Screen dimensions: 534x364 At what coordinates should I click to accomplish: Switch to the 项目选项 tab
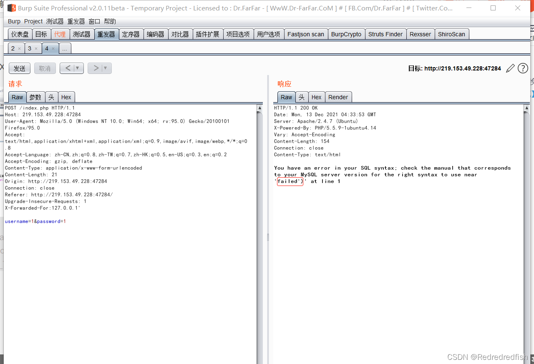pos(238,34)
